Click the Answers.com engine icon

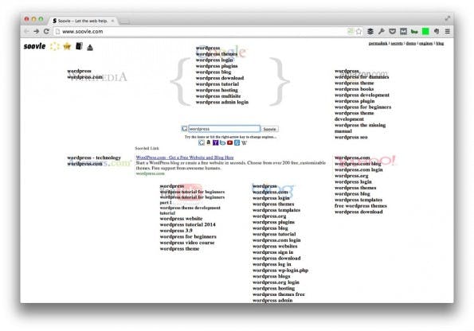click(x=237, y=142)
